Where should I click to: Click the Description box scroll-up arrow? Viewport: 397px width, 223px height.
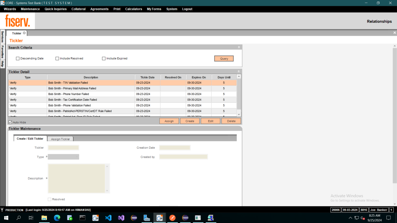pyautogui.click(x=107, y=167)
